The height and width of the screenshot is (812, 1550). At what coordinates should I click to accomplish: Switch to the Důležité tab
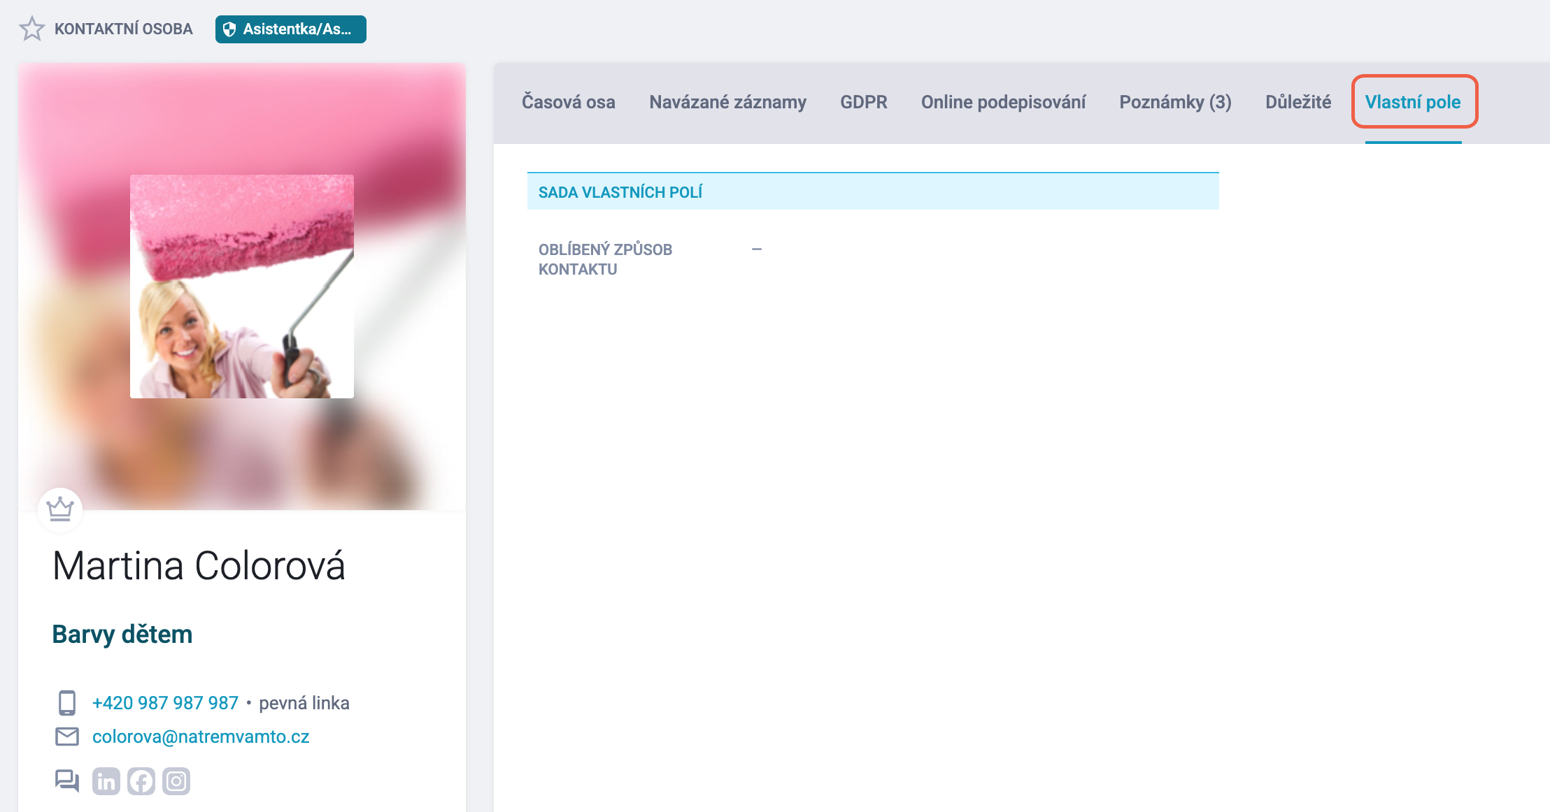(1298, 102)
